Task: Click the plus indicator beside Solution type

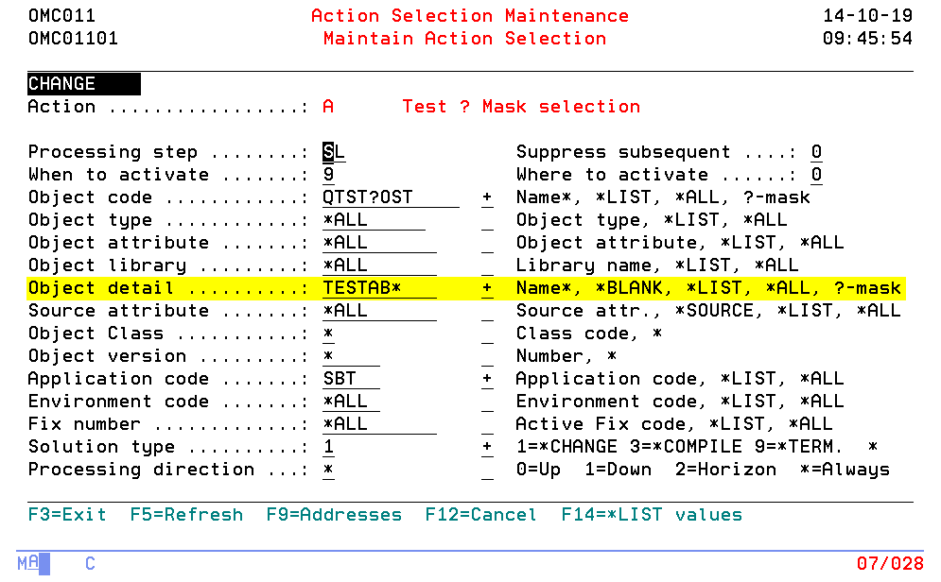Action: pos(487,447)
